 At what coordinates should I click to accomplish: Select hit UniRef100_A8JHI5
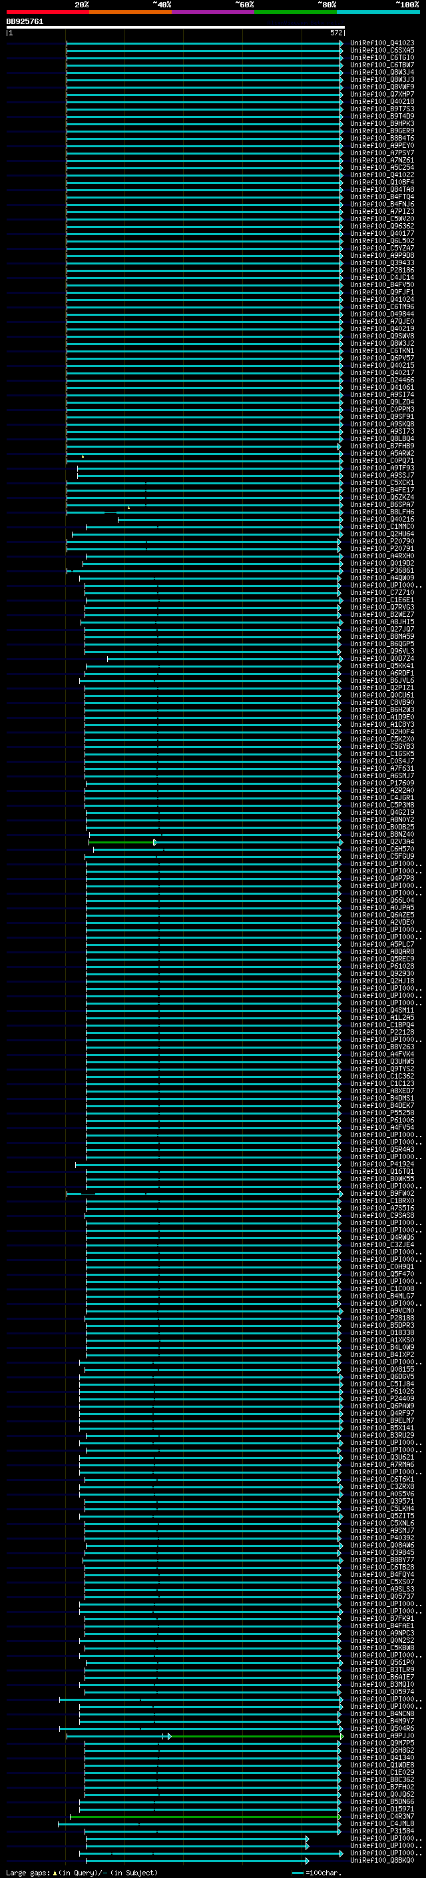pos(382,622)
